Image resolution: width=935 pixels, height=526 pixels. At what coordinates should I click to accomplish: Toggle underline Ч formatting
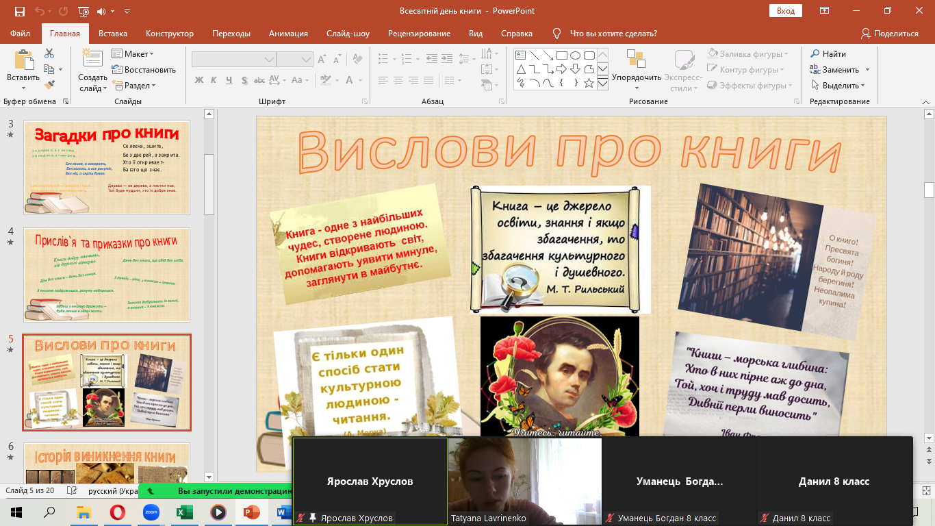click(230, 80)
